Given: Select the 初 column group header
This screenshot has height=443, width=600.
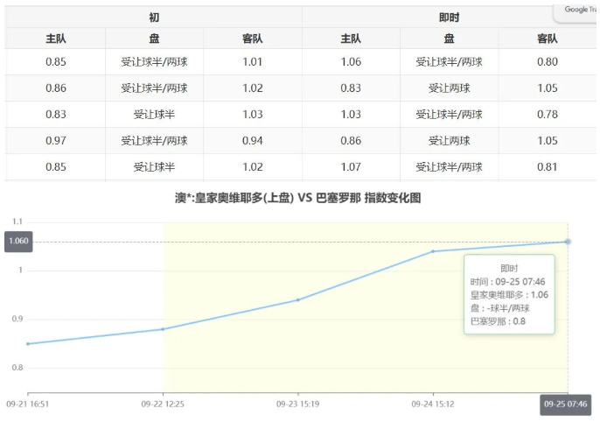Looking at the screenshot, I should [x=154, y=18].
